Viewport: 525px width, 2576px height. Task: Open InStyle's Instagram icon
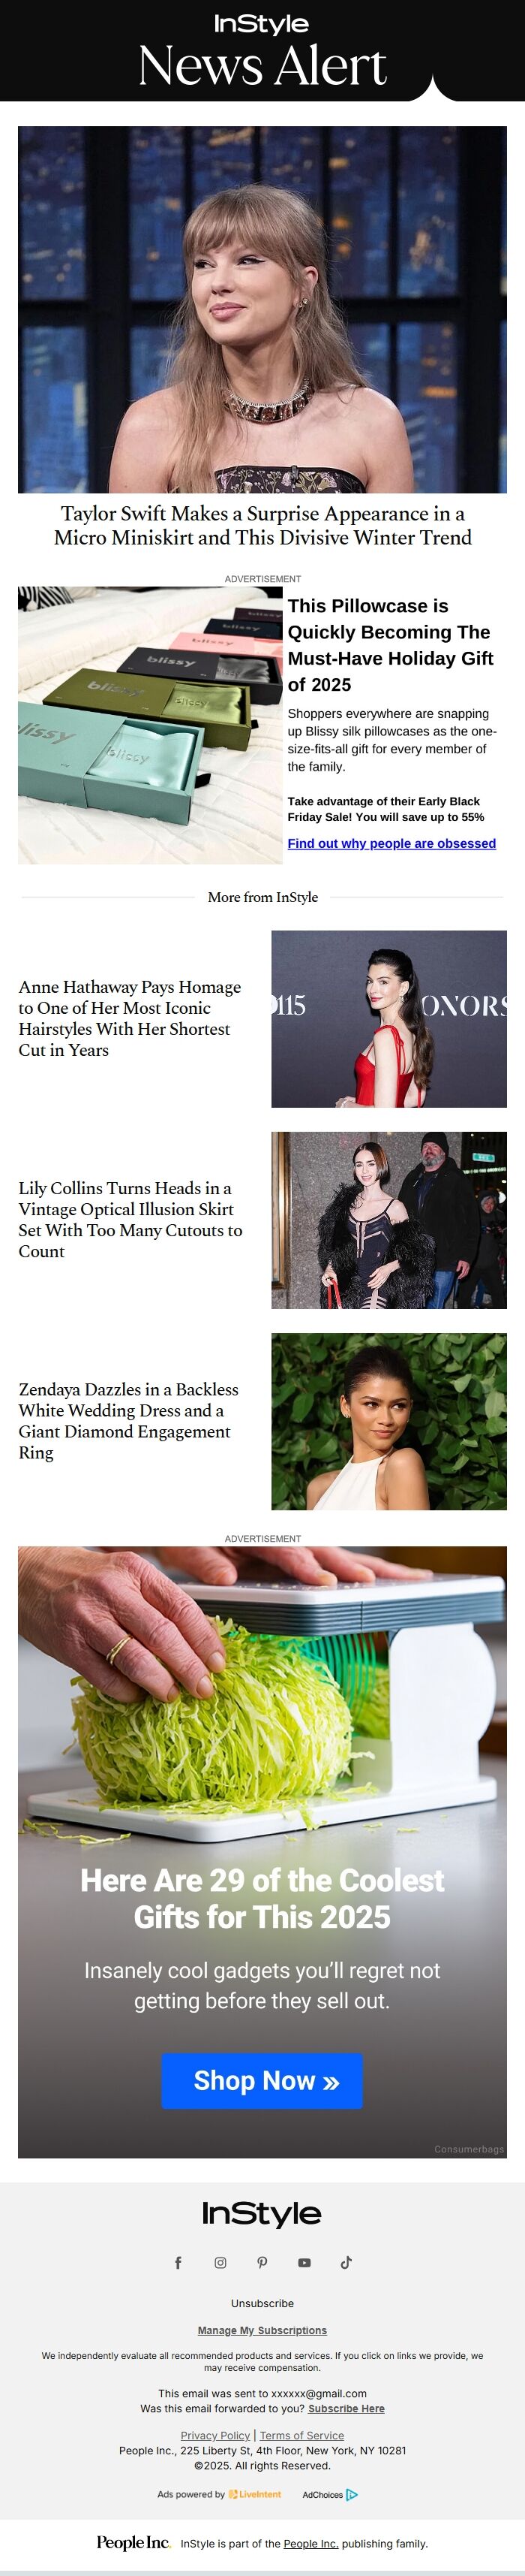click(x=220, y=2263)
